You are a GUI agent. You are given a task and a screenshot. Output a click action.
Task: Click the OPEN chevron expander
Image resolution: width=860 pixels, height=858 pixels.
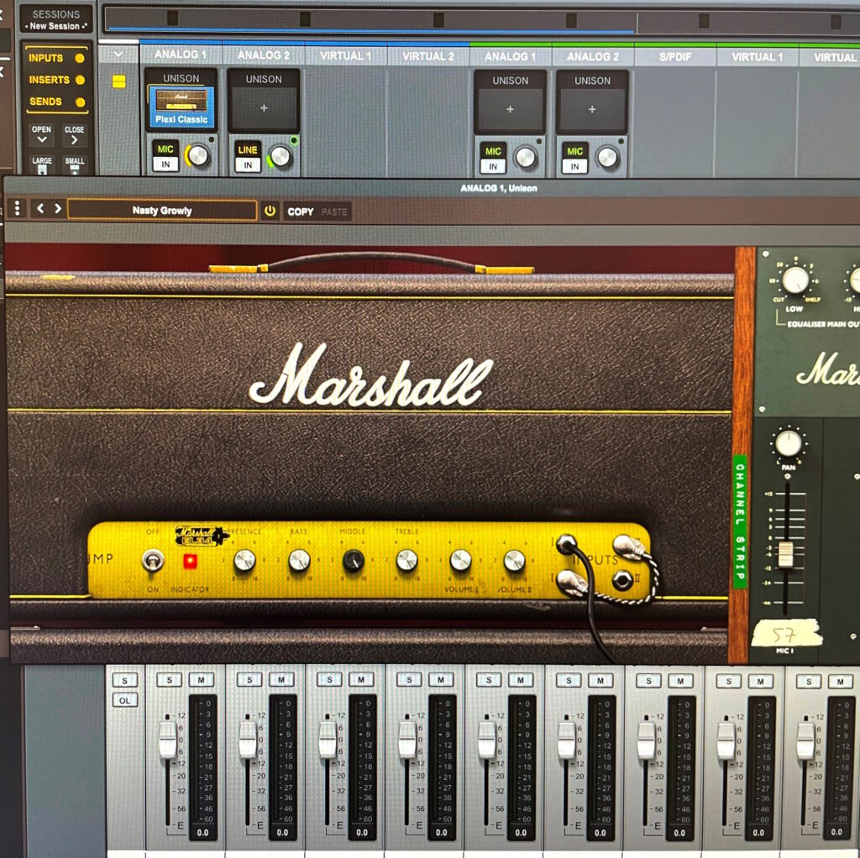41,135
